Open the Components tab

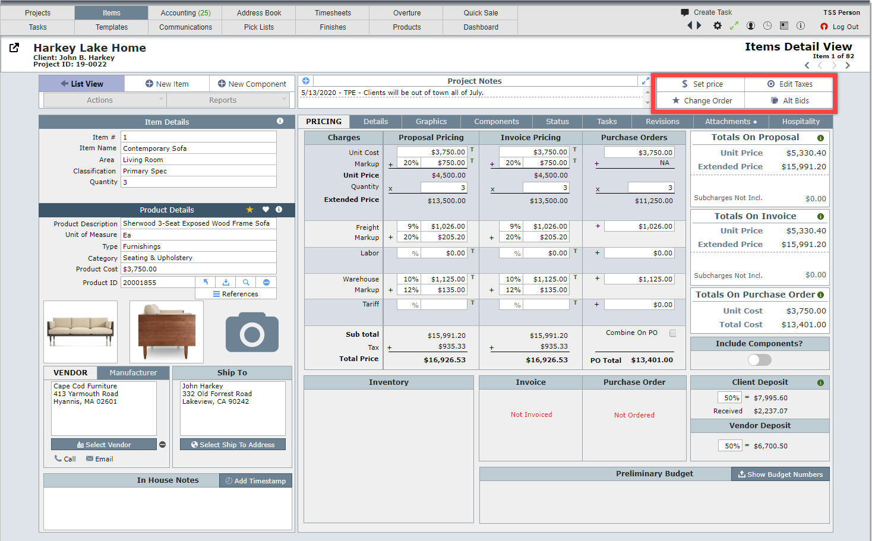click(497, 121)
